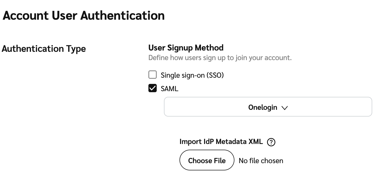
Task: Click the Import IdP Metadata XML label
Action: point(221,142)
